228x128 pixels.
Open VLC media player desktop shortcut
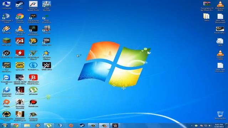point(20,30)
